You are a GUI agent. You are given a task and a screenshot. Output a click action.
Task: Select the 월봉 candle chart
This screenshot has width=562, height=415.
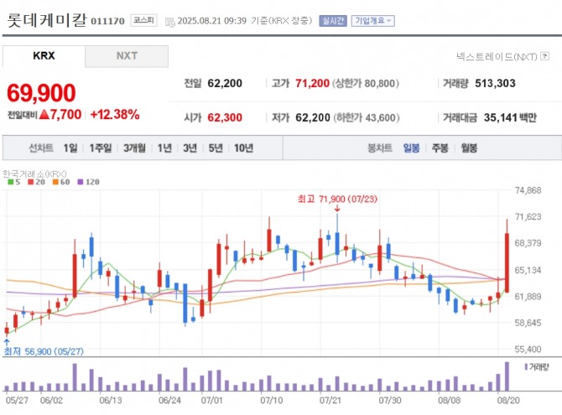click(x=469, y=148)
